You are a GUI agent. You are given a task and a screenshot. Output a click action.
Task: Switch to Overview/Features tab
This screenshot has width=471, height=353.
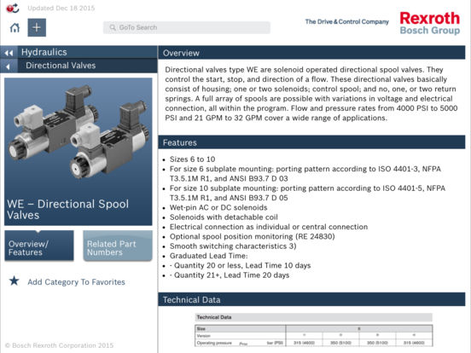pyautogui.click(x=39, y=246)
